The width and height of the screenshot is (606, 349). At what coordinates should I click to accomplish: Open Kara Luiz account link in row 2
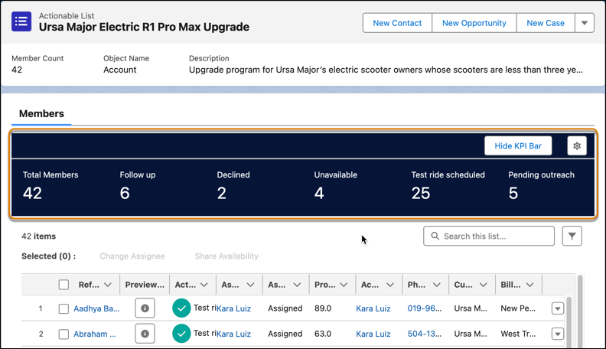tap(373, 334)
